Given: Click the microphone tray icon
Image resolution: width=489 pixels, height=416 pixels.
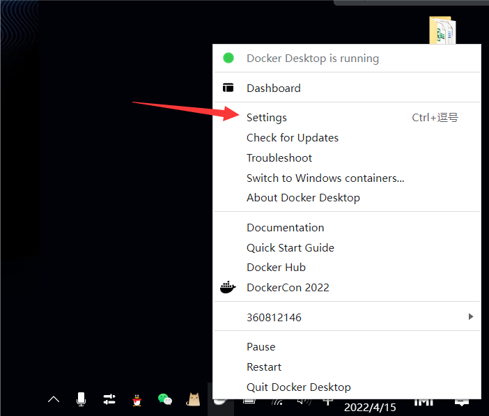Looking at the screenshot, I should pos(81,399).
